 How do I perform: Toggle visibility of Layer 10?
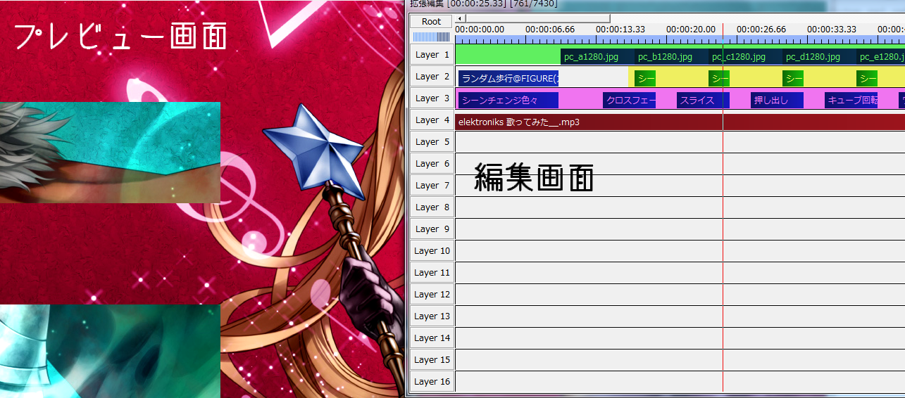click(432, 251)
